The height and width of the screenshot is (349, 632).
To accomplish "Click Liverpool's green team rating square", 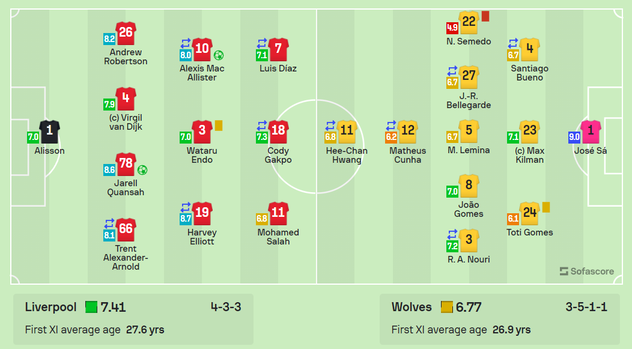I will (x=91, y=307).
